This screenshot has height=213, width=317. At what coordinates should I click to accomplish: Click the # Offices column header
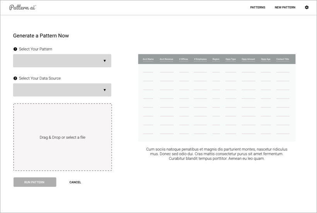(x=184, y=59)
